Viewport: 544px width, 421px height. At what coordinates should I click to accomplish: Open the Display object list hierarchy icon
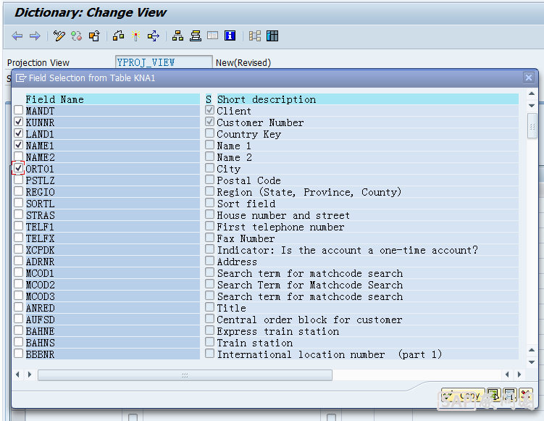(x=177, y=36)
